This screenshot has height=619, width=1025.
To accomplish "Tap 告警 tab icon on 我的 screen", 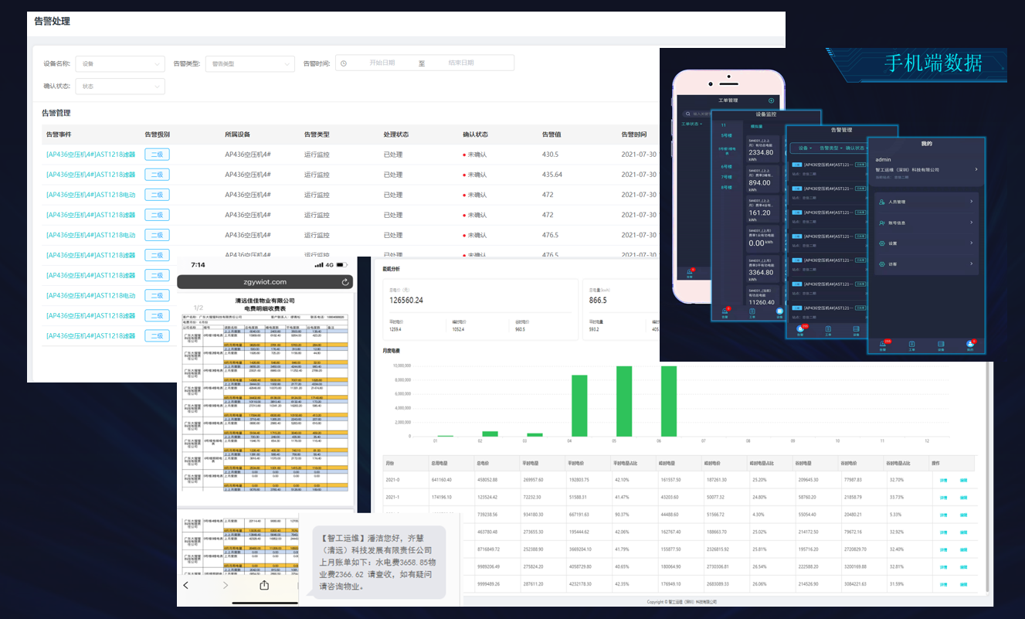I will tap(882, 345).
